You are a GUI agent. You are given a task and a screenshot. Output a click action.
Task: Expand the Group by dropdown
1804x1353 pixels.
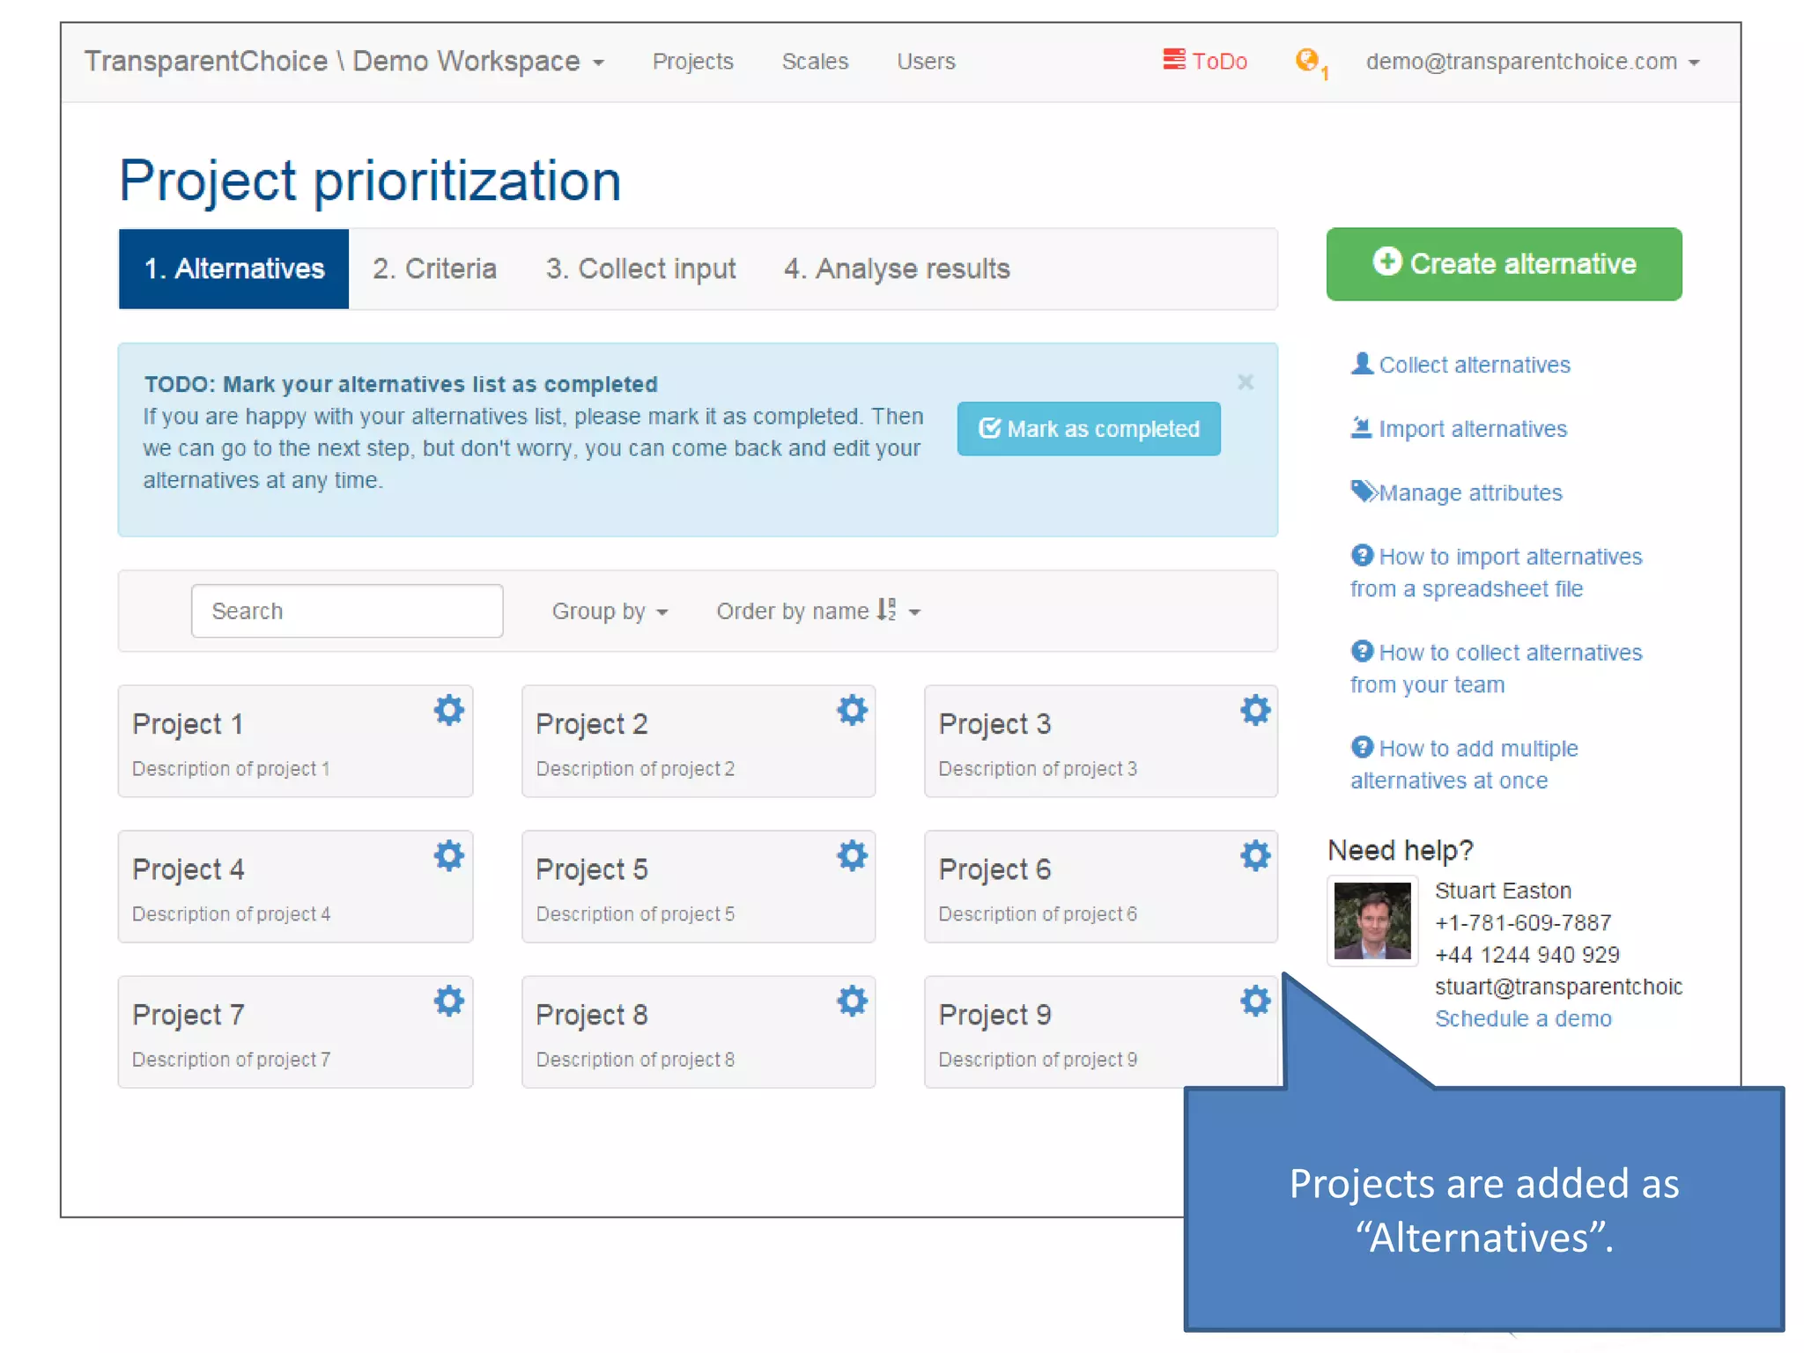click(610, 611)
